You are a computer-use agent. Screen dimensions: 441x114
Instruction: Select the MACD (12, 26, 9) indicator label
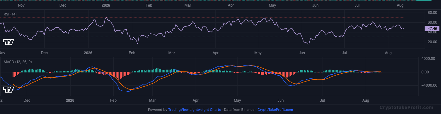pos(18,62)
